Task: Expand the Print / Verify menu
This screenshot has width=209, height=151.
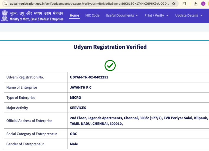Action: [156, 16]
